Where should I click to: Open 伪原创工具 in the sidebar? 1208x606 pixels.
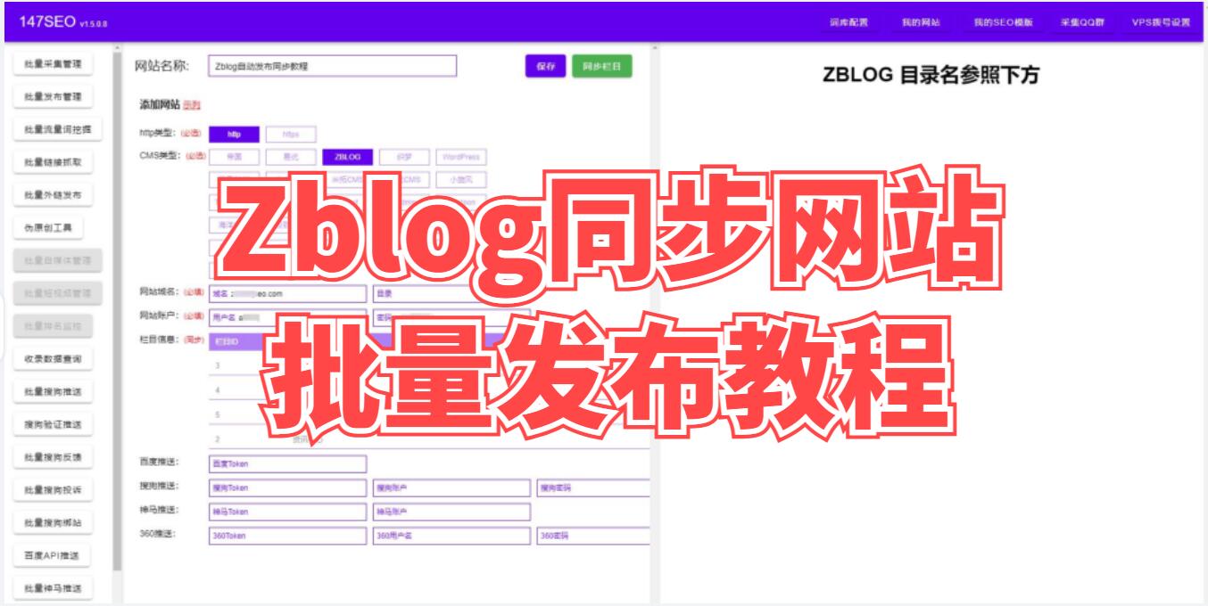(48, 228)
